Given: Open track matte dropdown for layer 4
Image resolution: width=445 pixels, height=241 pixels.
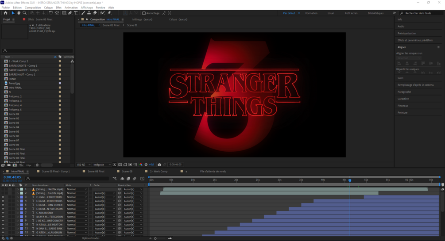Looking at the screenshot, I should 105,201.
